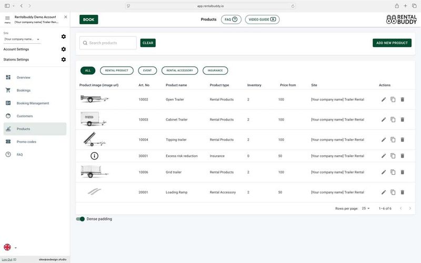Edit the Loading Ramp product
Viewport: 421px width, 263px height.
click(384, 193)
